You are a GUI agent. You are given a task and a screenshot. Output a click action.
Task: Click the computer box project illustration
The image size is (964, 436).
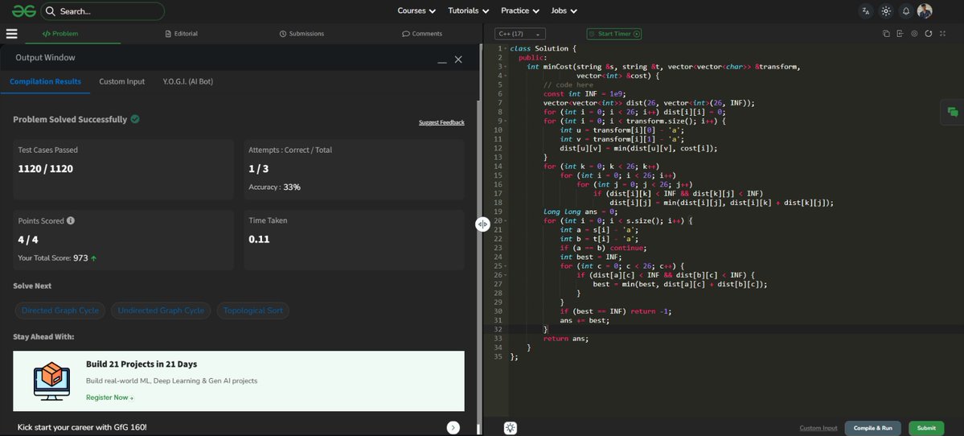[51, 381]
